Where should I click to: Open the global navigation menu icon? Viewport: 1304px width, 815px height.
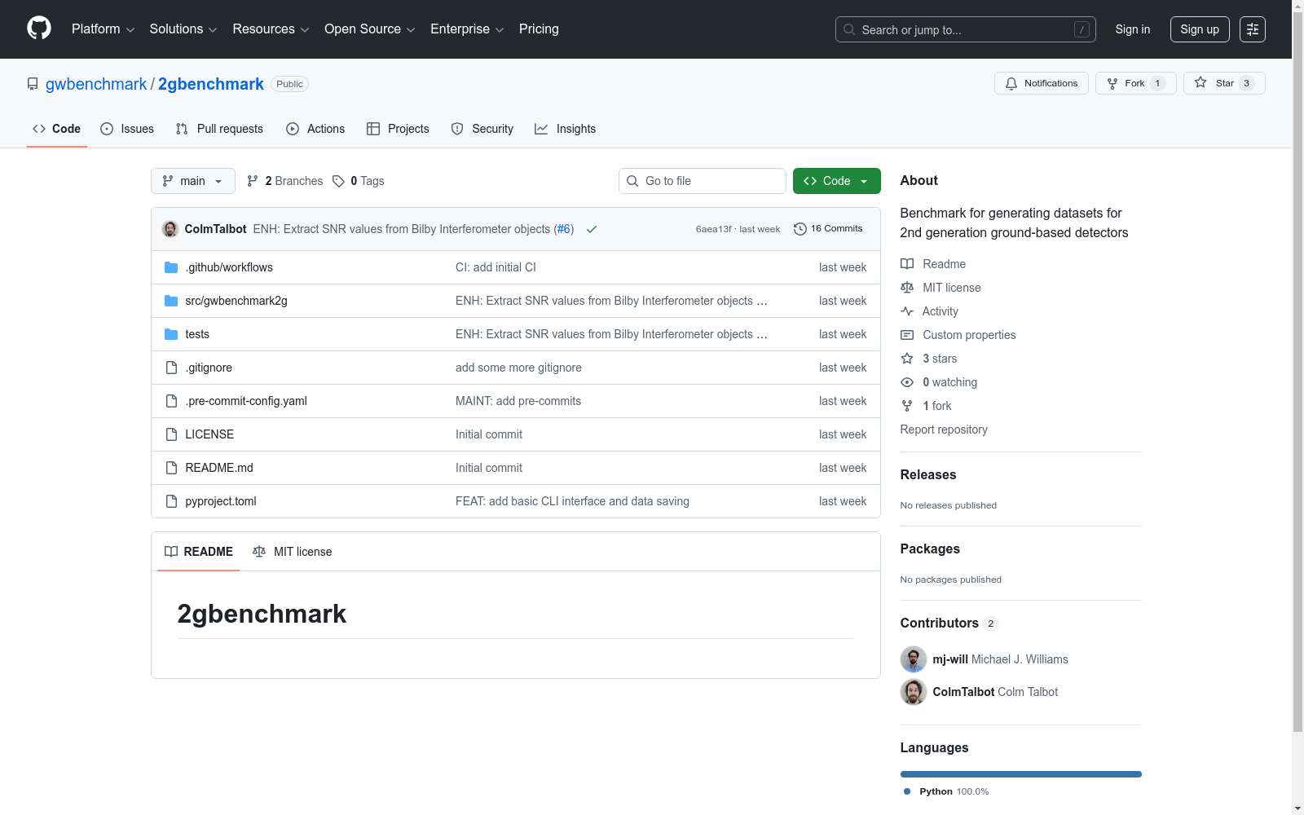(1253, 29)
